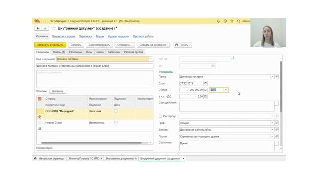Open calendar picker for Срок date

point(205,83)
